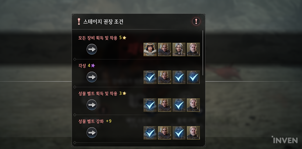Select the silver-haired woman portrait in equipment row

pyautogui.click(x=179, y=49)
